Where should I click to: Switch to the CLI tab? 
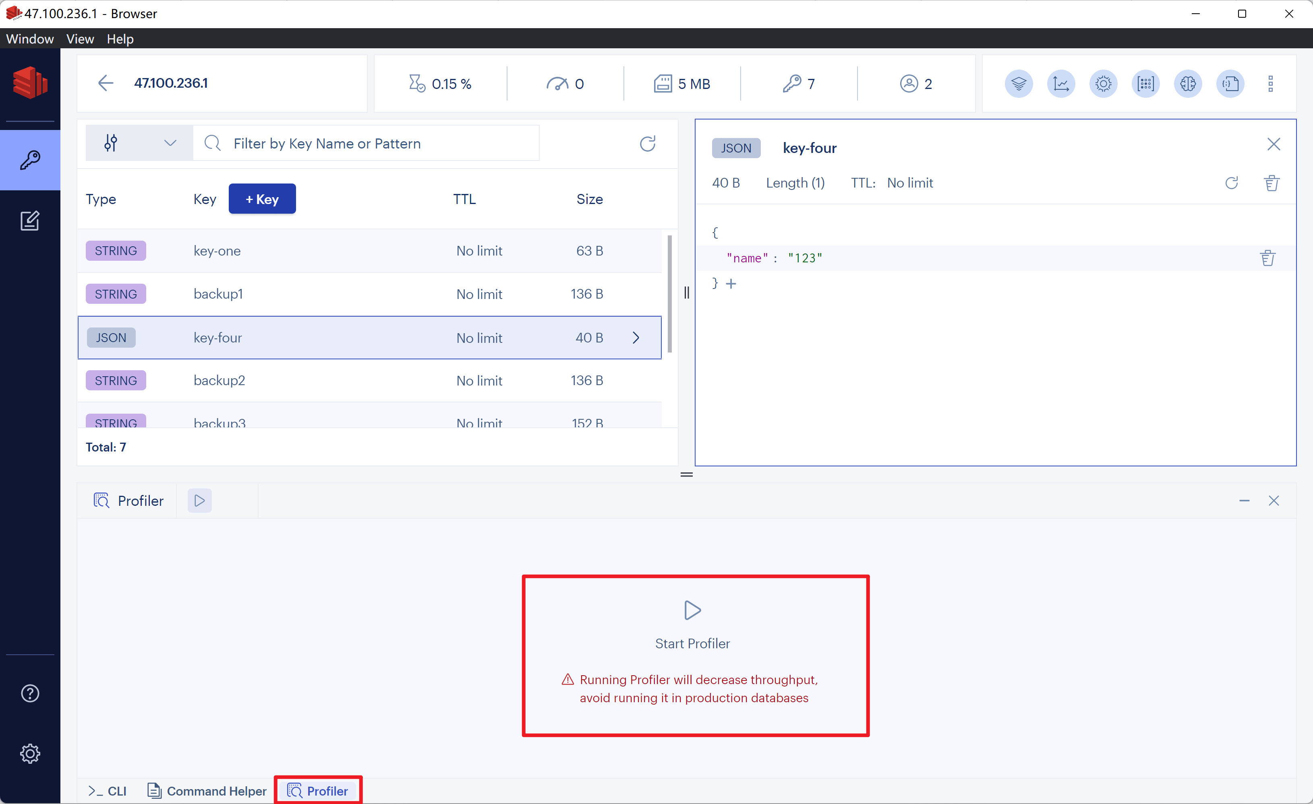coord(107,791)
